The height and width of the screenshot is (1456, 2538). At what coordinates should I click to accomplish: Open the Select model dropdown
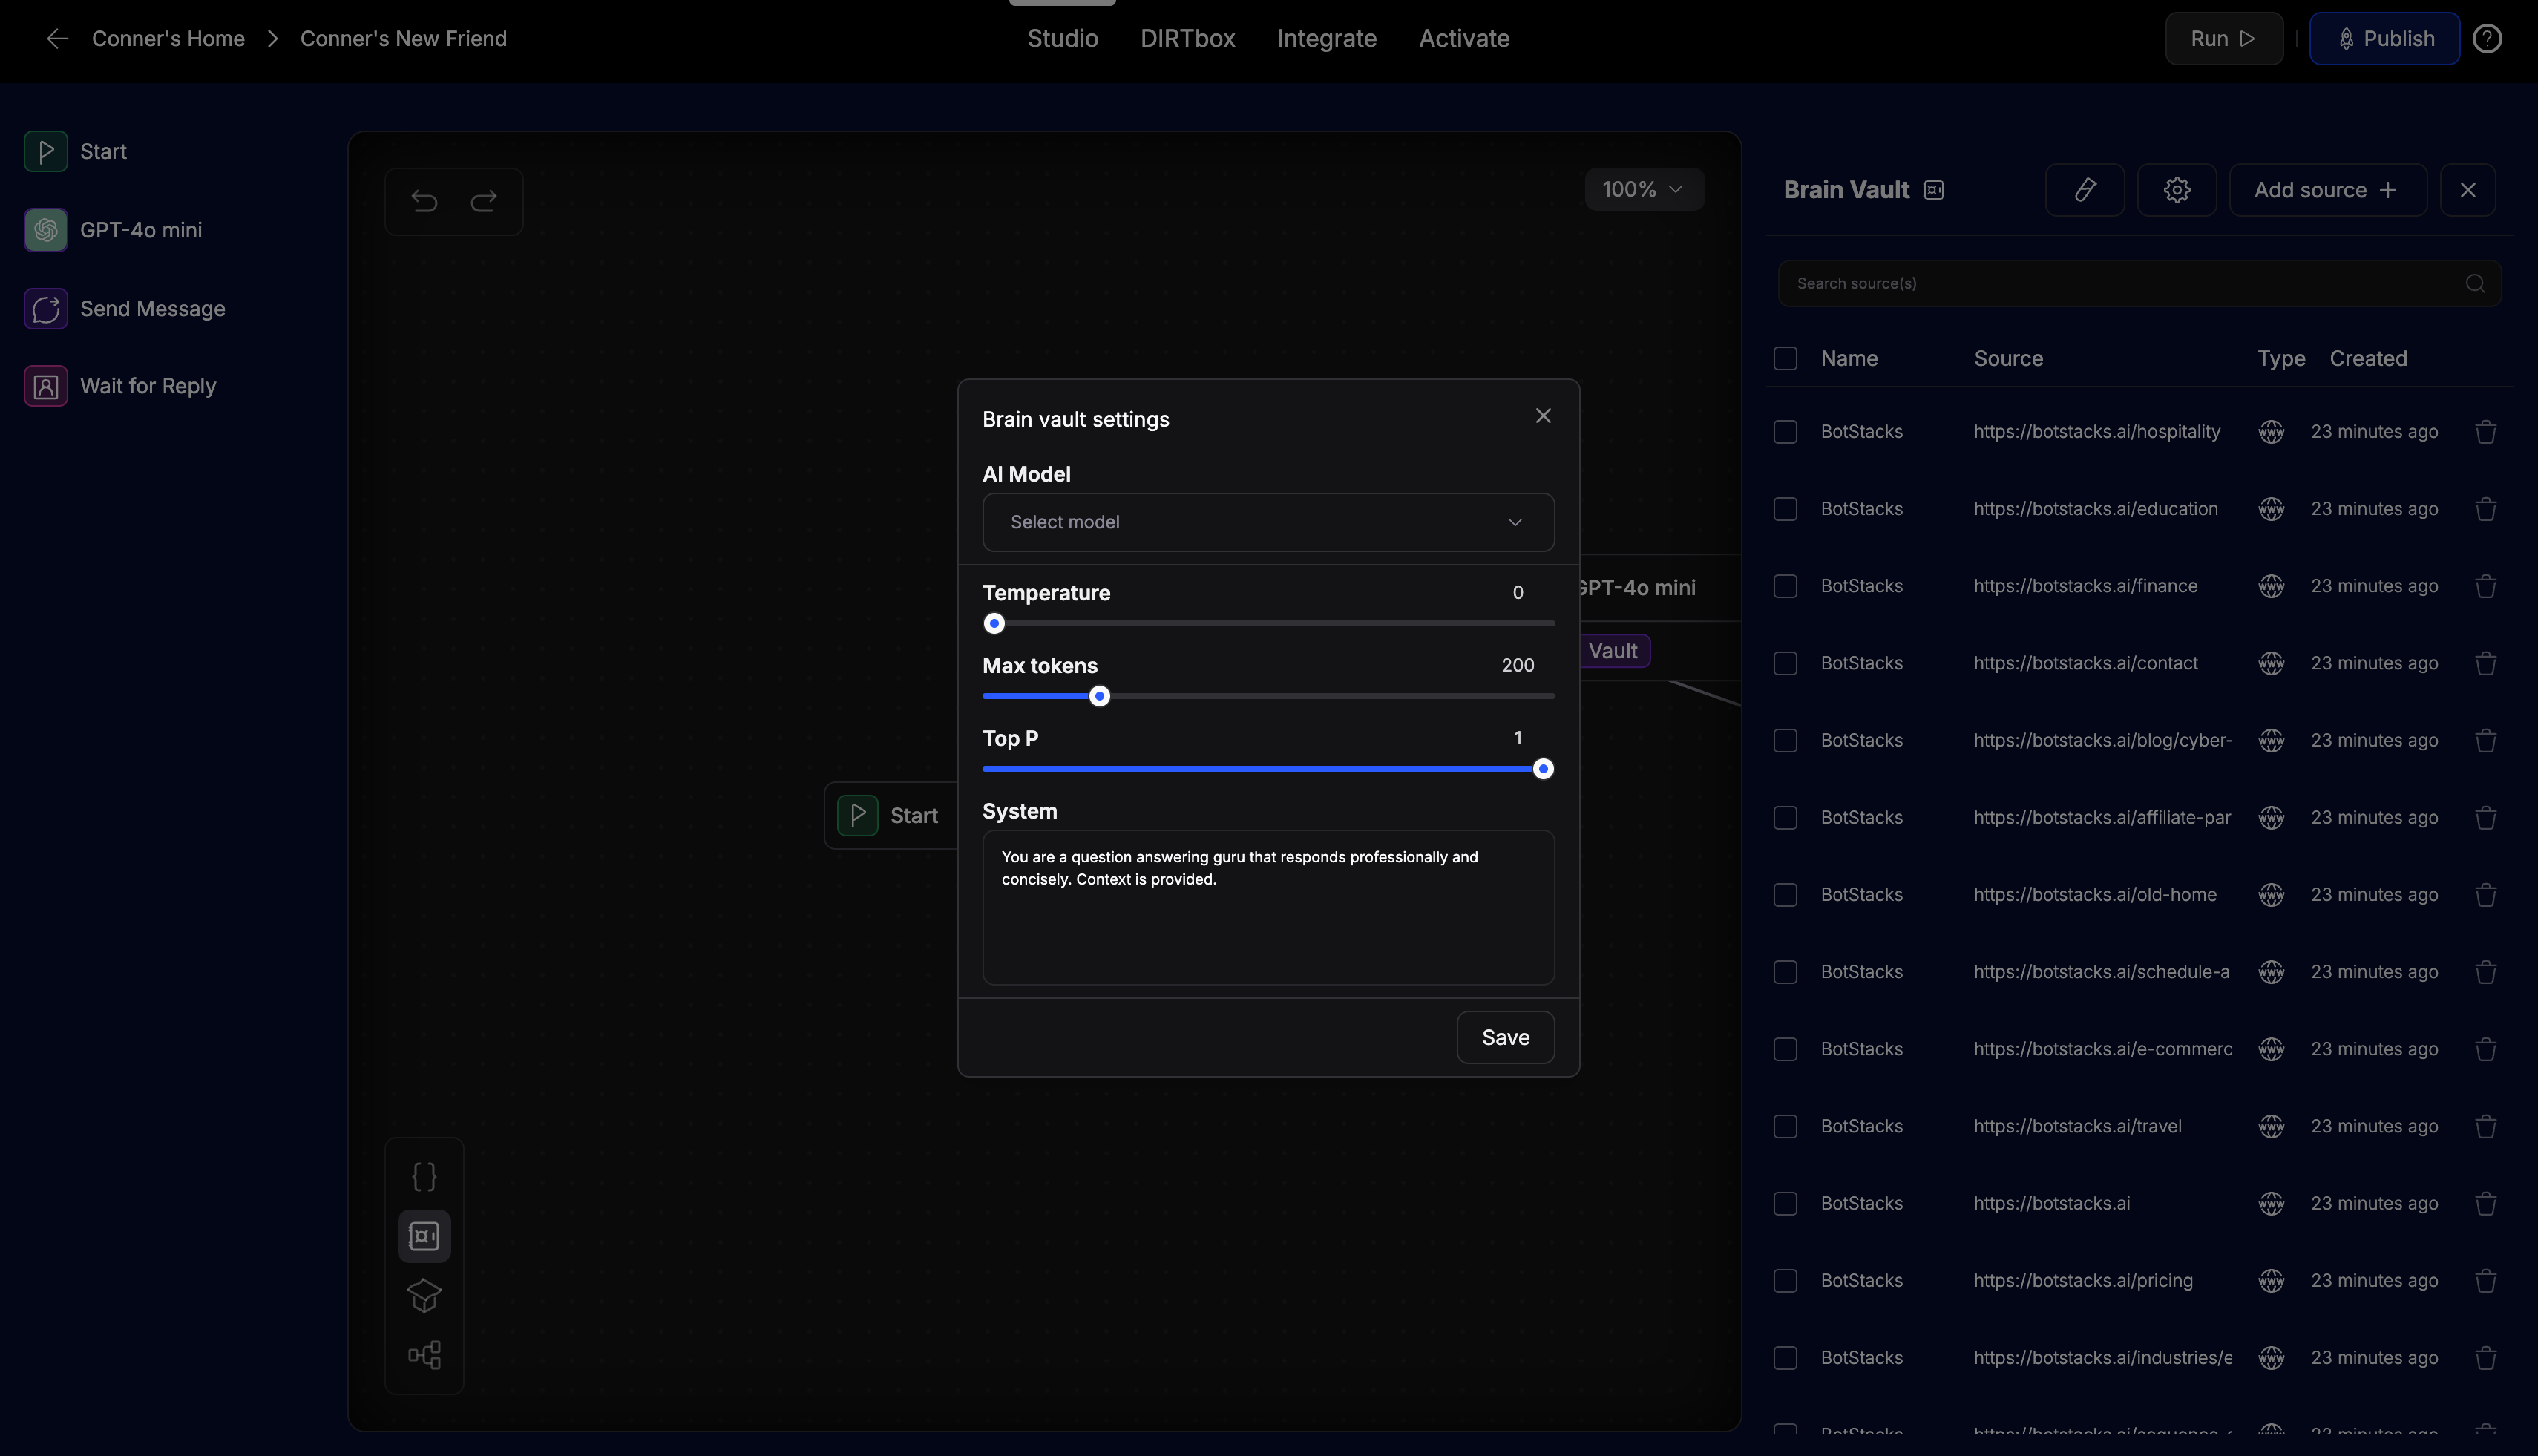1267,521
